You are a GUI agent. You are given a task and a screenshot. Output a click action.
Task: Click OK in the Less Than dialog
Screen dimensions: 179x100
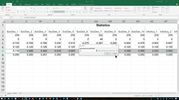(107, 54)
